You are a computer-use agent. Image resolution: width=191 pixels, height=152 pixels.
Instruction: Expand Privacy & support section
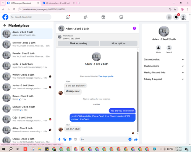pyautogui.click(x=164, y=79)
